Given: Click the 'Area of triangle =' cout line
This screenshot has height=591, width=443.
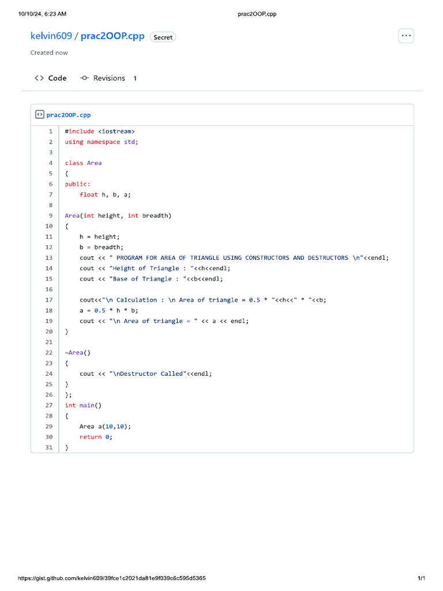Looking at the screenshot, I should pos(164,321).
